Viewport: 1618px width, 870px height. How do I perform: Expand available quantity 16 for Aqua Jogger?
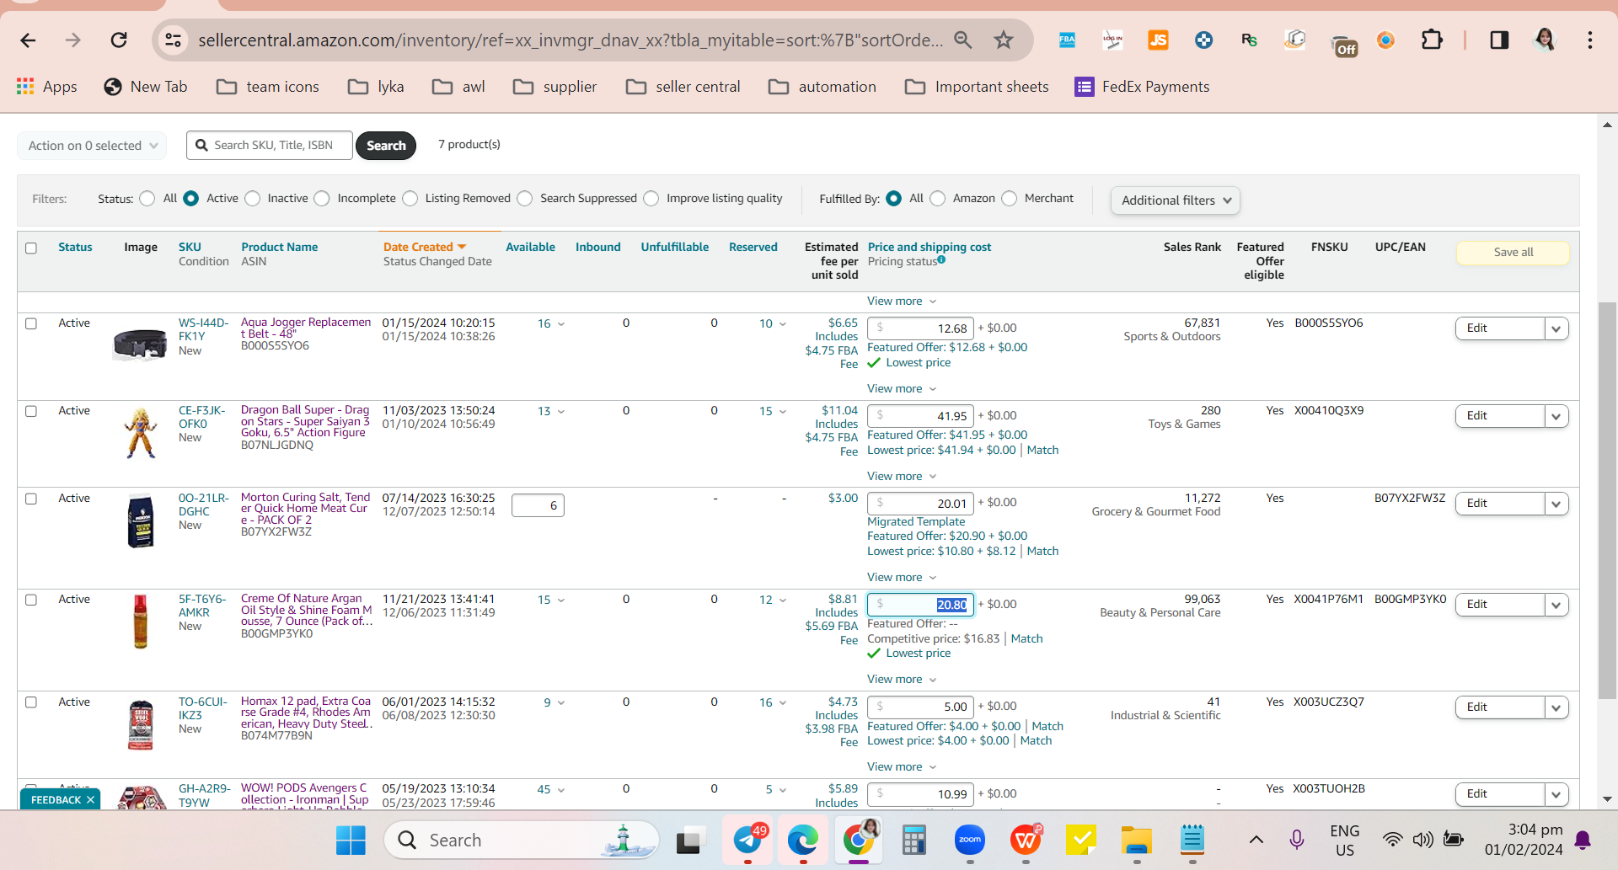click(551, 324)
